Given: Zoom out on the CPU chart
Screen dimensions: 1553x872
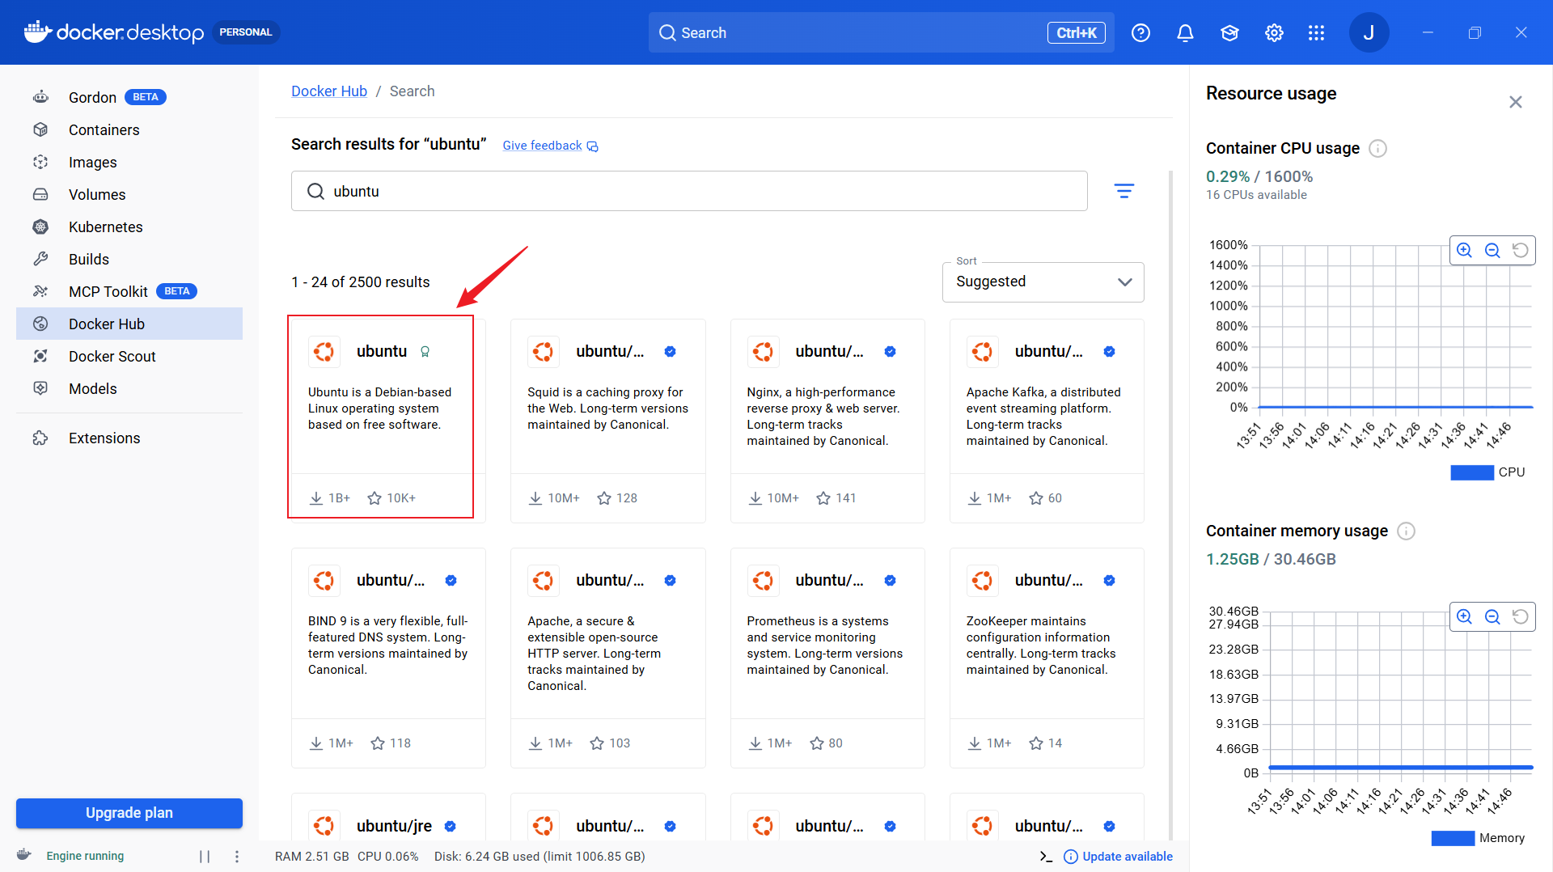Looking at the screenshot, I should coord(1492,250).
